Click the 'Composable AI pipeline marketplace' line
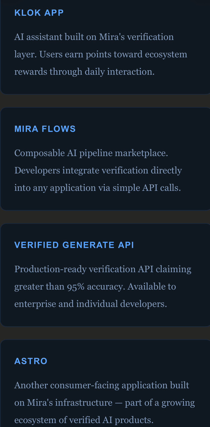The width and height of the screenshot is (210, 427). [x=91, y=153]
